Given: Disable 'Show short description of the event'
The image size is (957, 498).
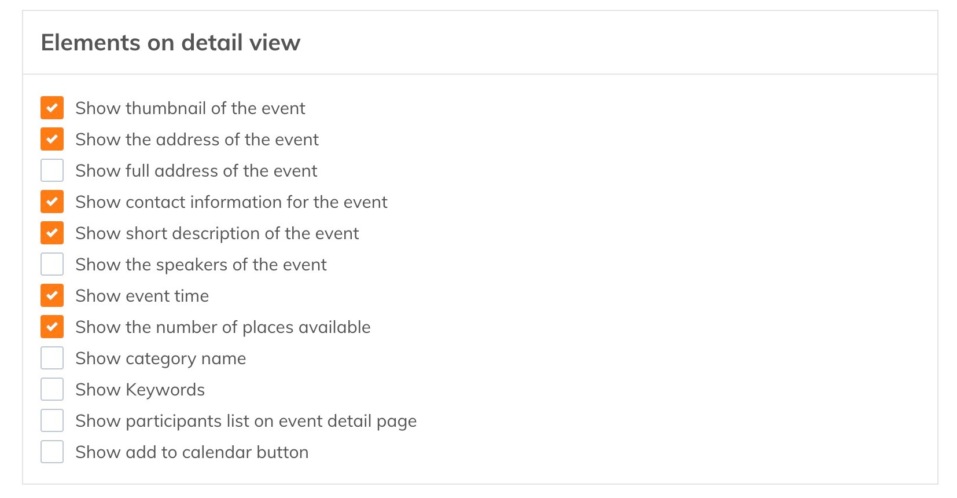Looking at the screenshot, I should [51, 233].
